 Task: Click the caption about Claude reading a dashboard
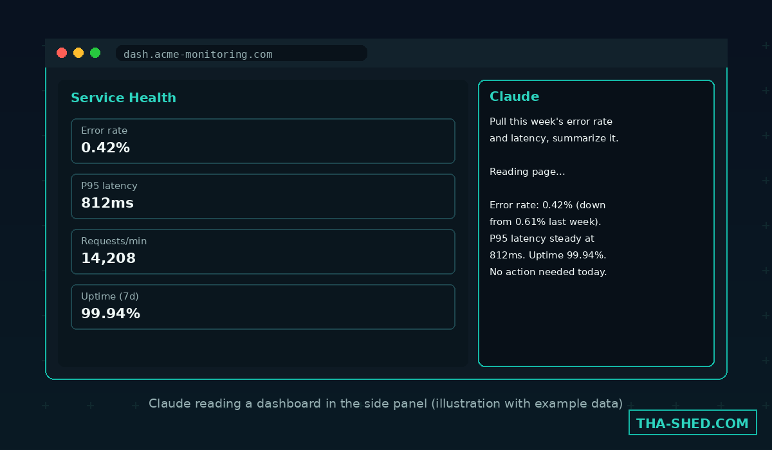[386, 404]
